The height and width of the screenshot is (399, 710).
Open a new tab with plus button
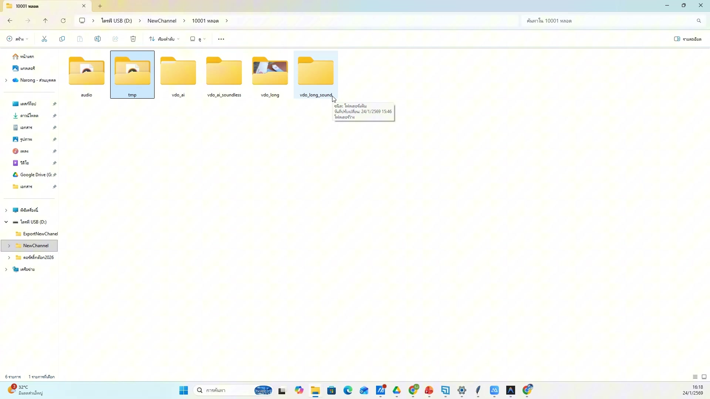(x=100, y=6)
